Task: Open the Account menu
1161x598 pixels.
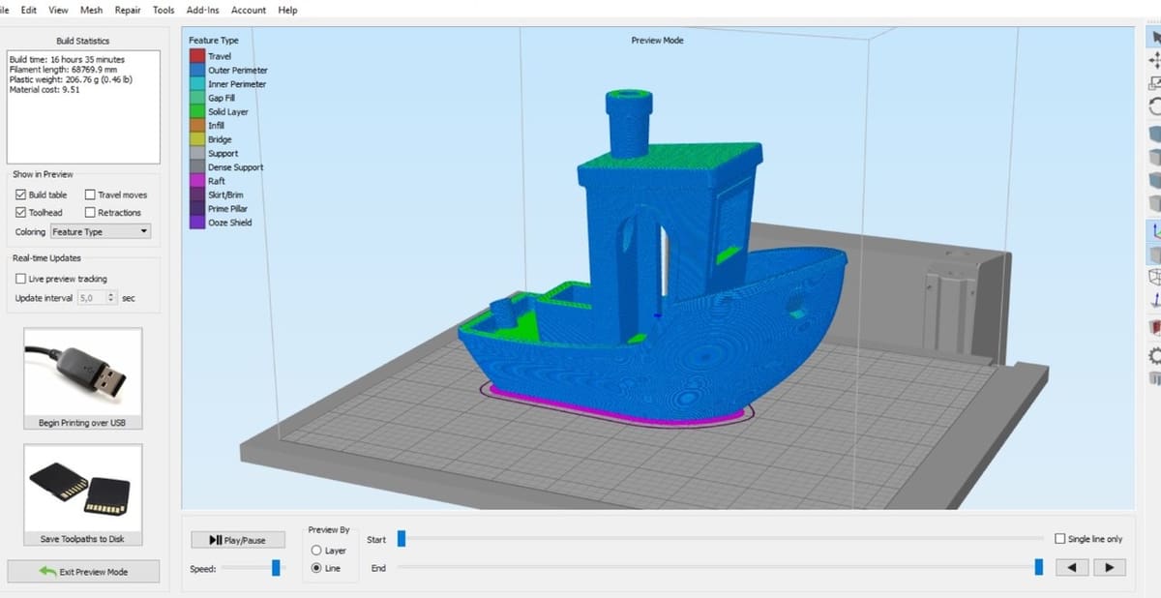Action: click(249, 10)
